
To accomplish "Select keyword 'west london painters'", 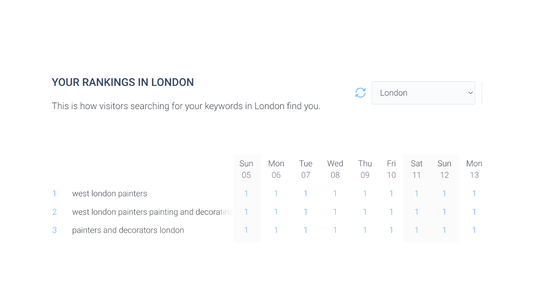I will pyautogui.click(x=109, y=194).
